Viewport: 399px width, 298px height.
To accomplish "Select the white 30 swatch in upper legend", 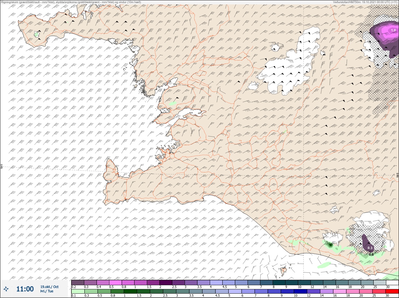I will pos(392,282).
